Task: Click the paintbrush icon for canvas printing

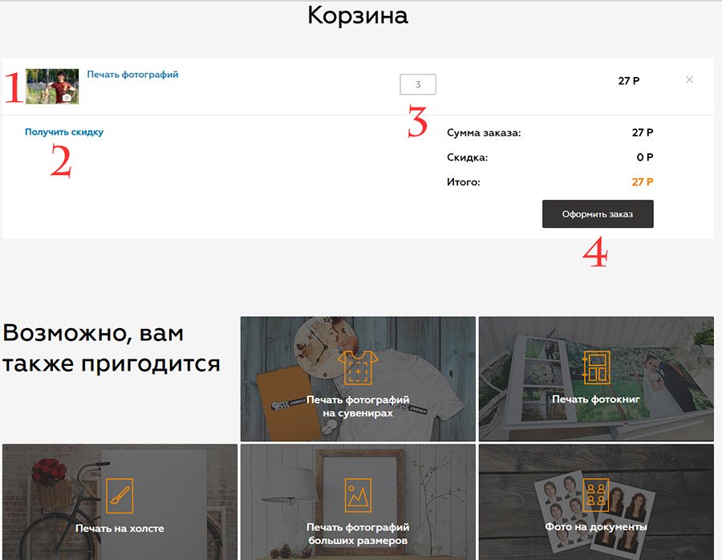Action: pos(119,495)
